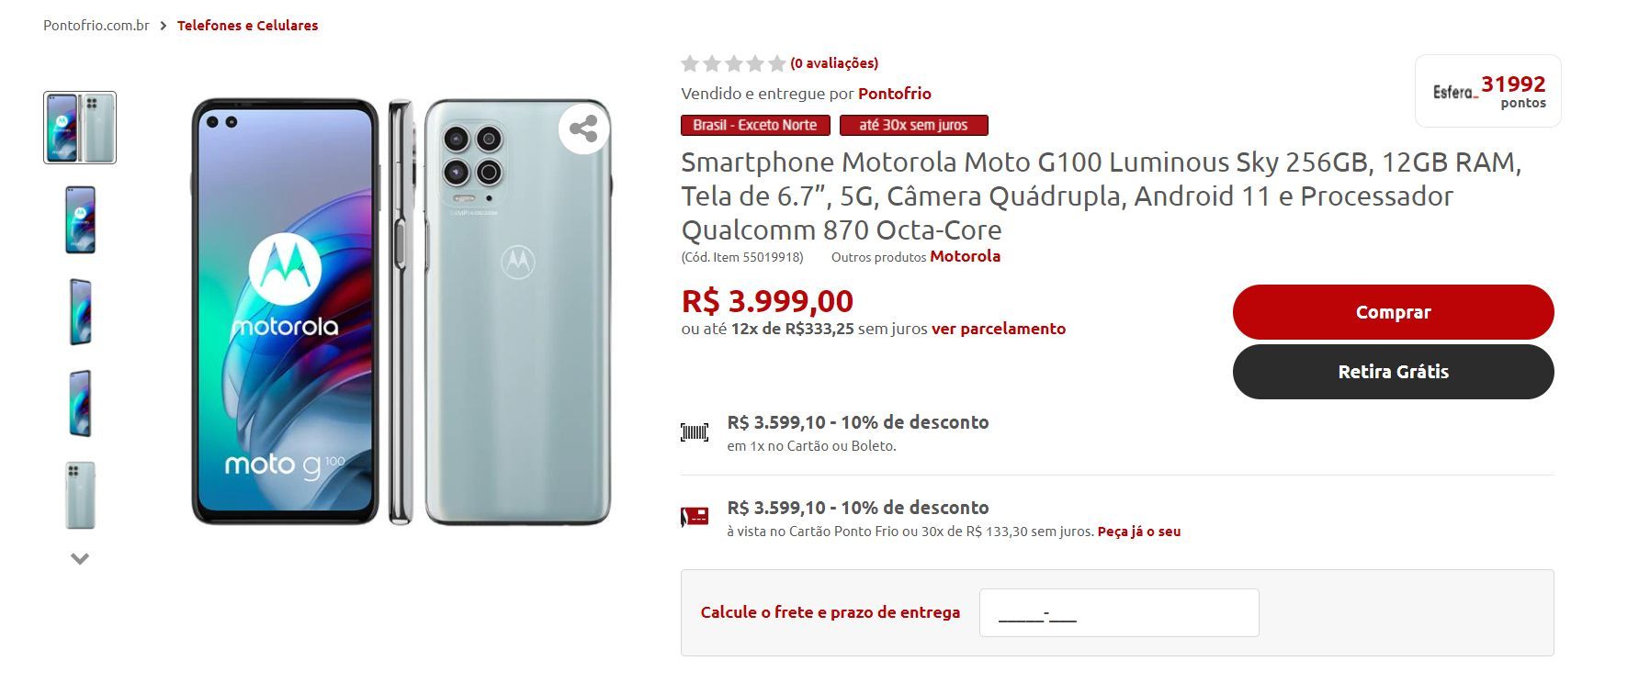Click the share icon on product image
The image size is (1650, 683).
coord(583,129)
